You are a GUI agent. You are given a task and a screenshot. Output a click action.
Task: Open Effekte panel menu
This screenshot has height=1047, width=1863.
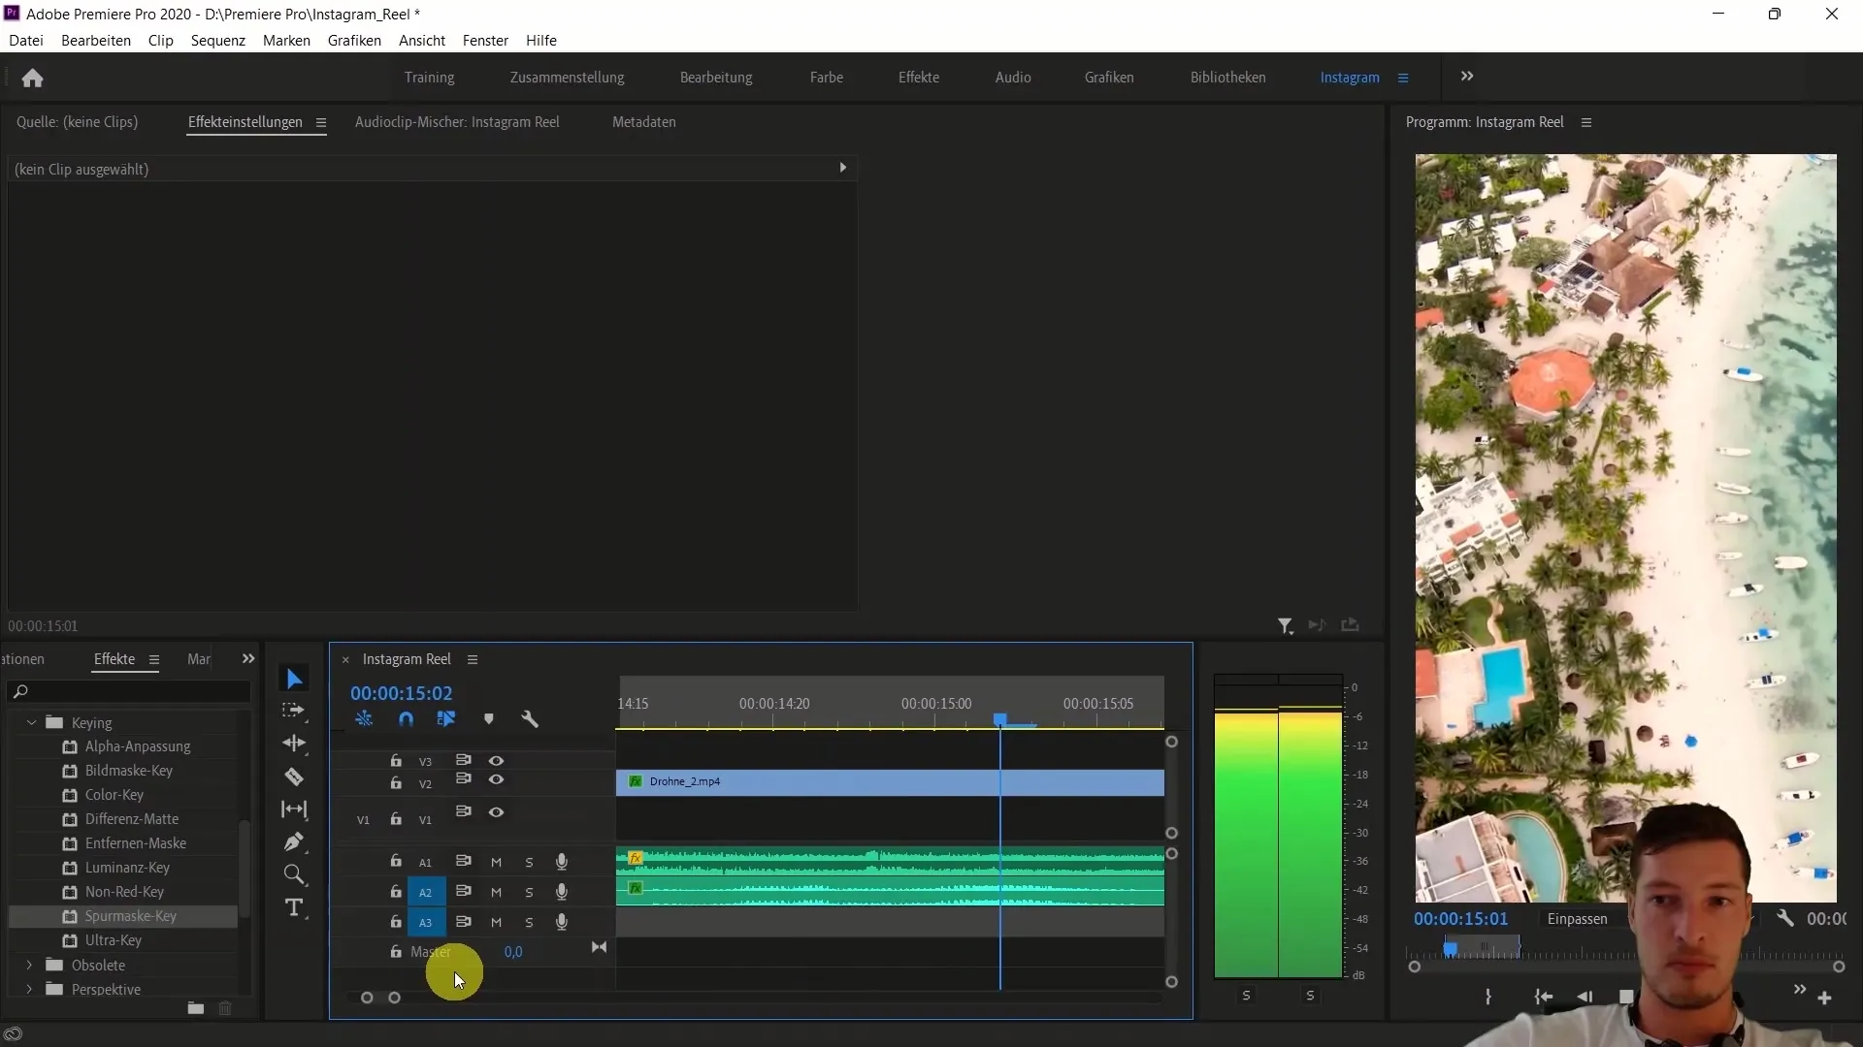tap(153, 659)
